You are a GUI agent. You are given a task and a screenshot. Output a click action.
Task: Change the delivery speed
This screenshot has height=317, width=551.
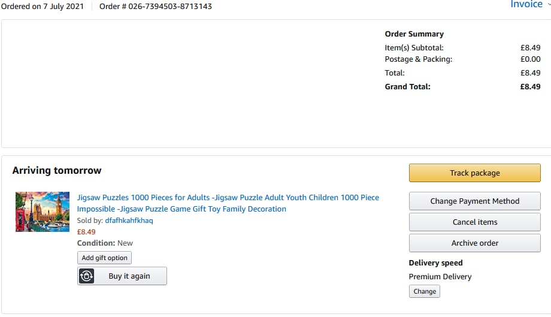[x=425, y=292]
